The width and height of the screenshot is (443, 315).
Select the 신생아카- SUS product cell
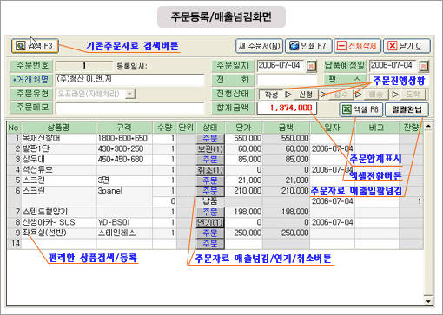pyautogui.click(x=59, y=222)
